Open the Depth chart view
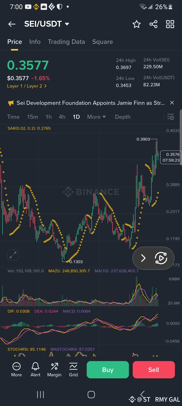The height and width of the screenshot is (406, 182). 123,117
